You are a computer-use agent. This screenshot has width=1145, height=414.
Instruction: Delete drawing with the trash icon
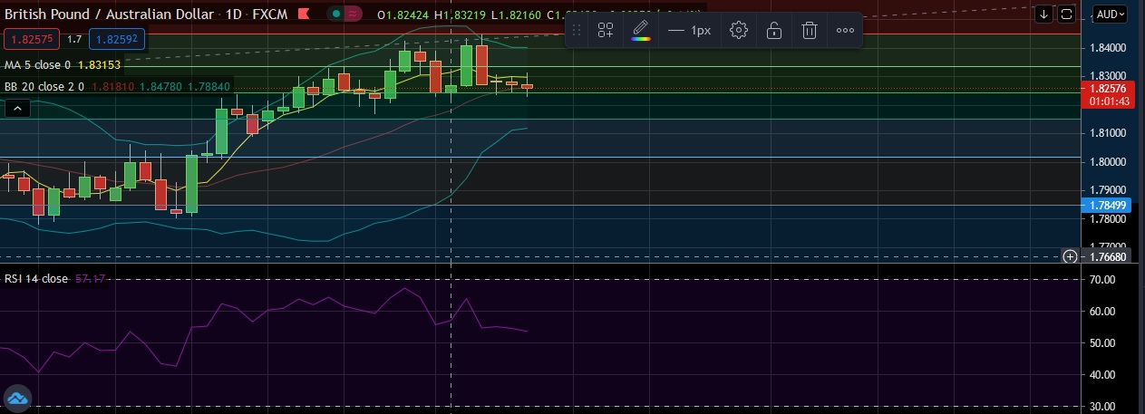tap(810, 31)
